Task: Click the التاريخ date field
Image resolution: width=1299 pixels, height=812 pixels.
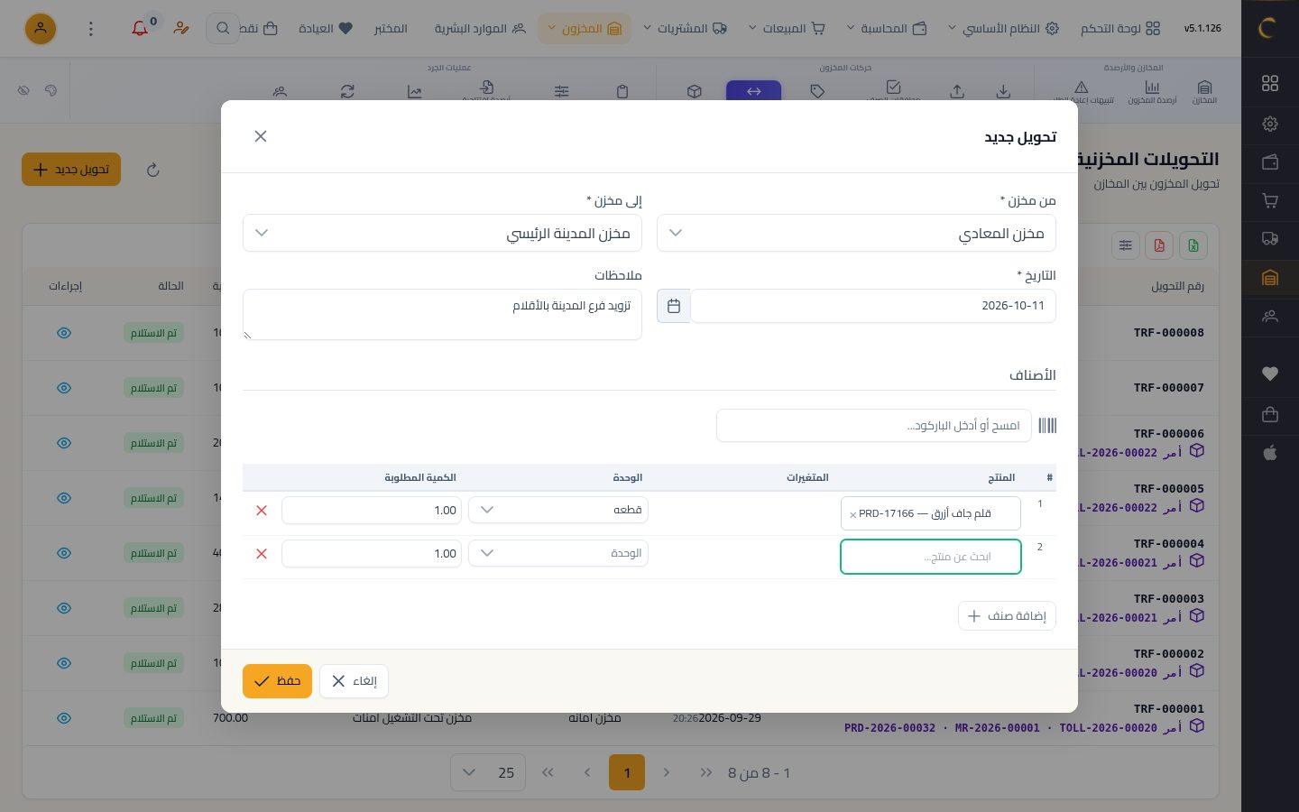Action: point(873,306)
